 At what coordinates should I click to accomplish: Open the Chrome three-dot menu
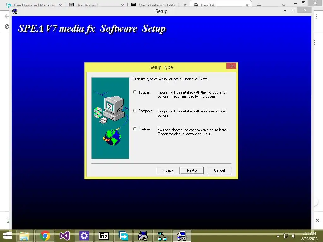[316, 16]
